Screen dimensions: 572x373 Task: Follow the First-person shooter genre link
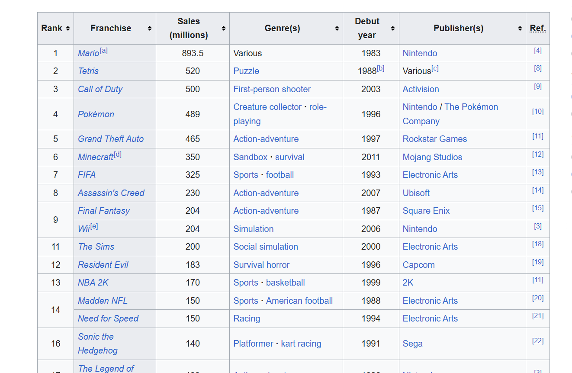pos(272,89)
